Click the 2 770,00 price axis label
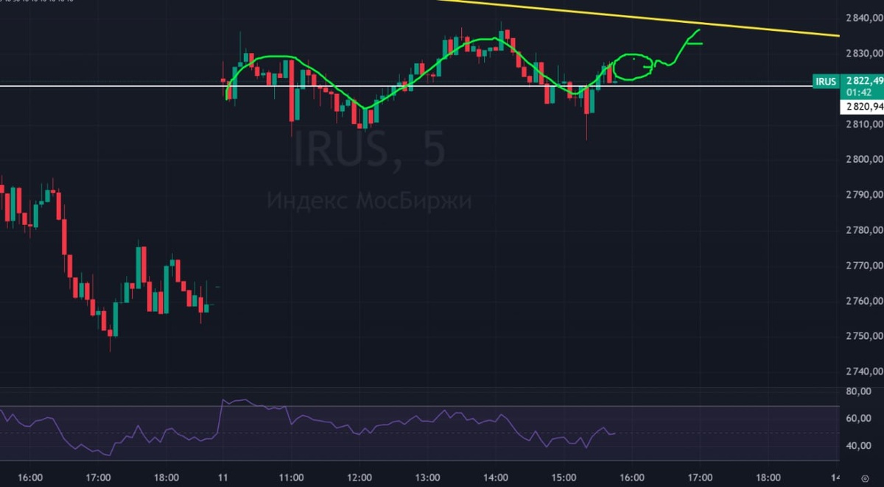 point(863,265)
